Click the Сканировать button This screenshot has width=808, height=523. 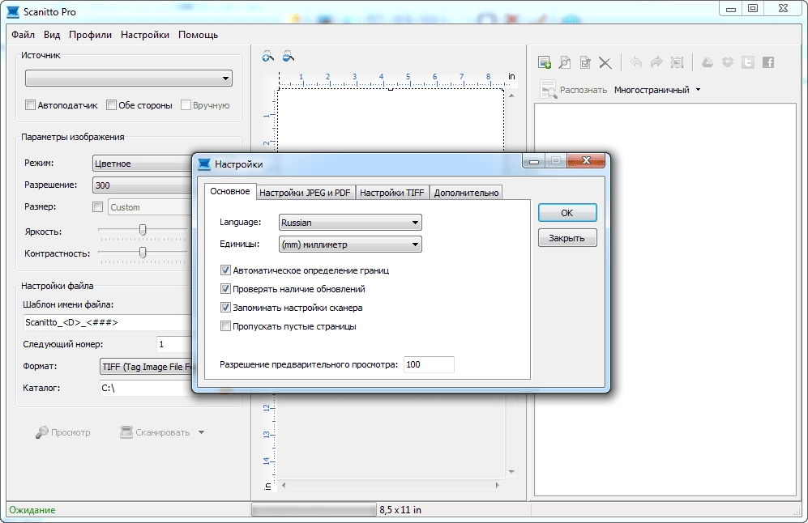(155, 432)
